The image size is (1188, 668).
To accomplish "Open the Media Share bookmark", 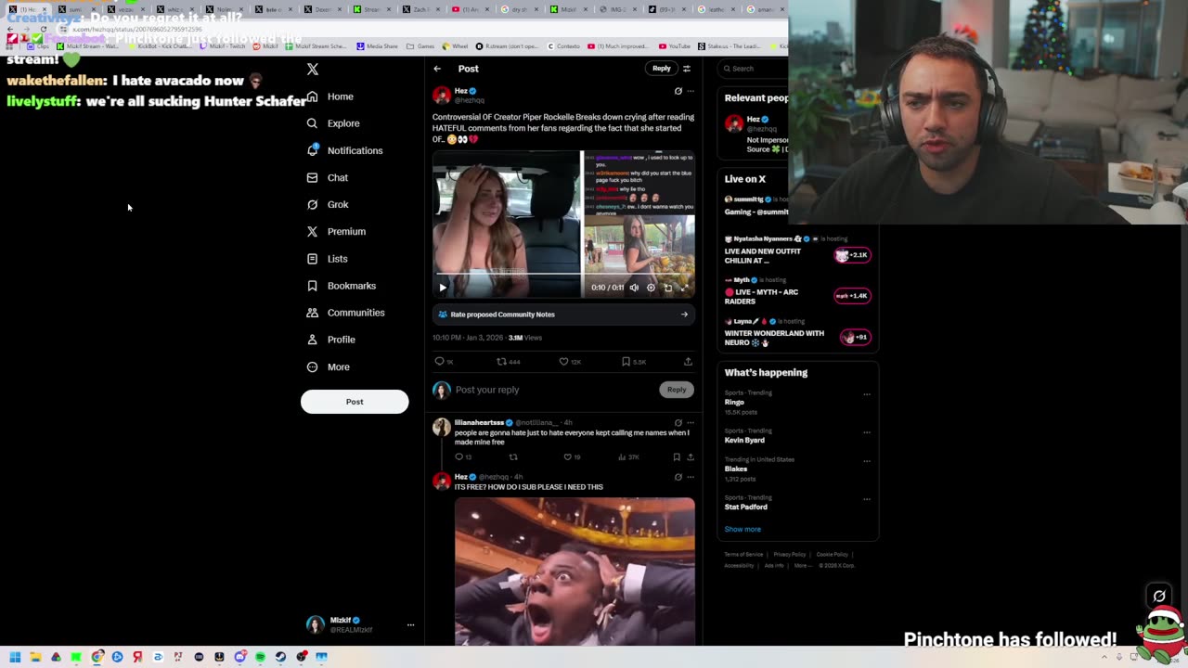I will [377, 45].
